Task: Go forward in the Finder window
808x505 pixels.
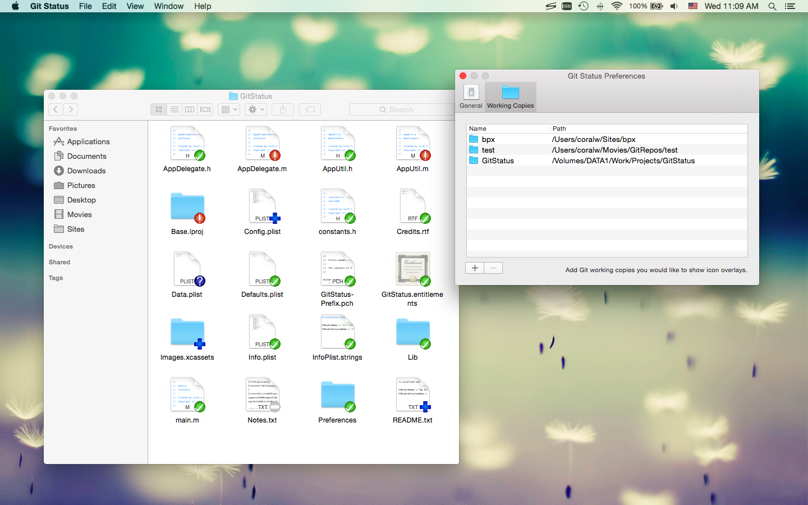Action: [71, 109]
